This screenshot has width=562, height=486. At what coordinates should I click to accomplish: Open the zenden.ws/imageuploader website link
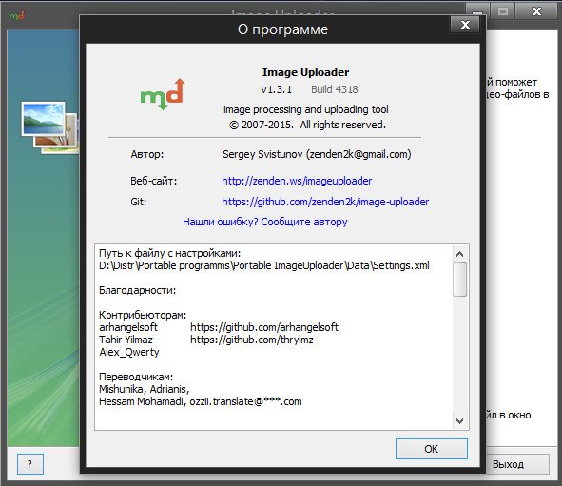click(x=297, y=181)
